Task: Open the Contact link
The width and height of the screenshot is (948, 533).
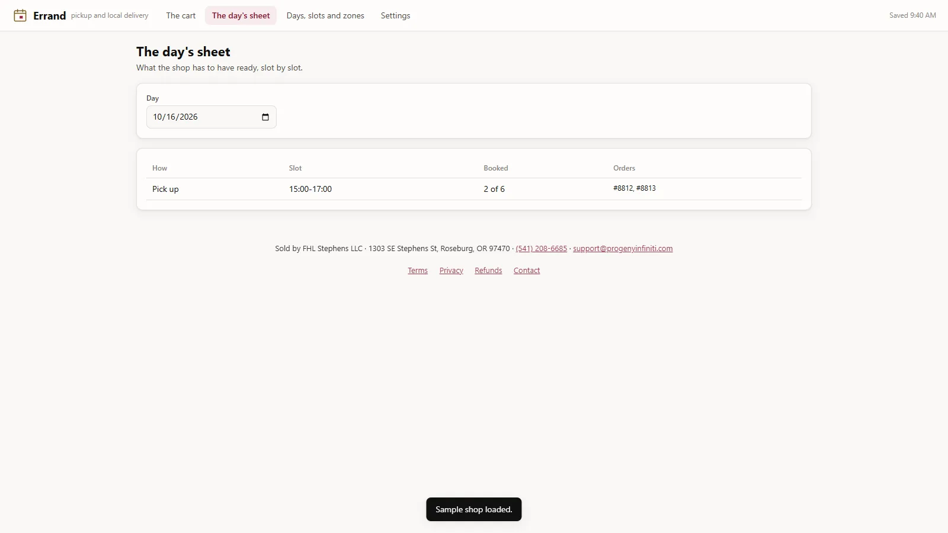Action: 527,271
